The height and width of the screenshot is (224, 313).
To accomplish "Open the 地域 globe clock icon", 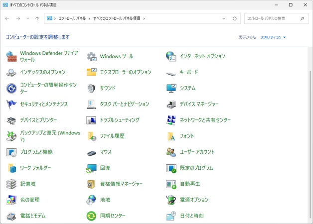I will (x=91, y=200).
